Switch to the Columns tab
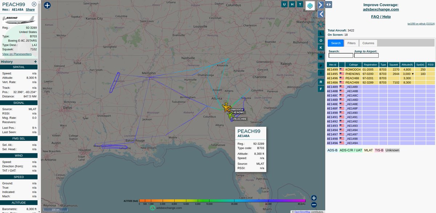The height and width of the screenshot is (213, 436). tap(368, 43)
